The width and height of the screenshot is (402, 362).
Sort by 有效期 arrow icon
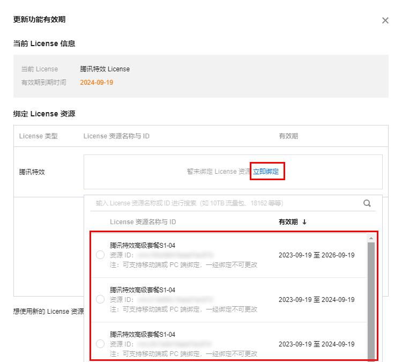pos(304,222)
